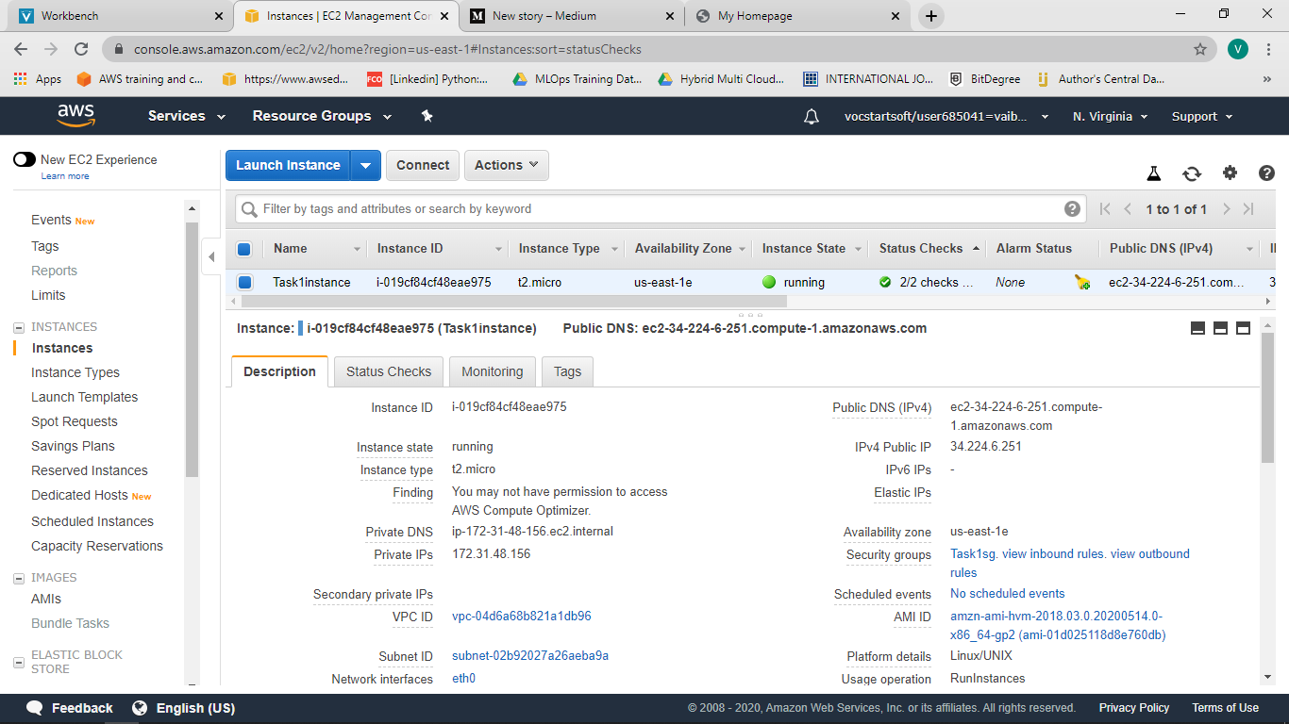Open EC2 preferences via the gear icon
Image resolution: width=1289 pixels, height=724 pixels.
pyautogui.click(x=1230, y=173)
